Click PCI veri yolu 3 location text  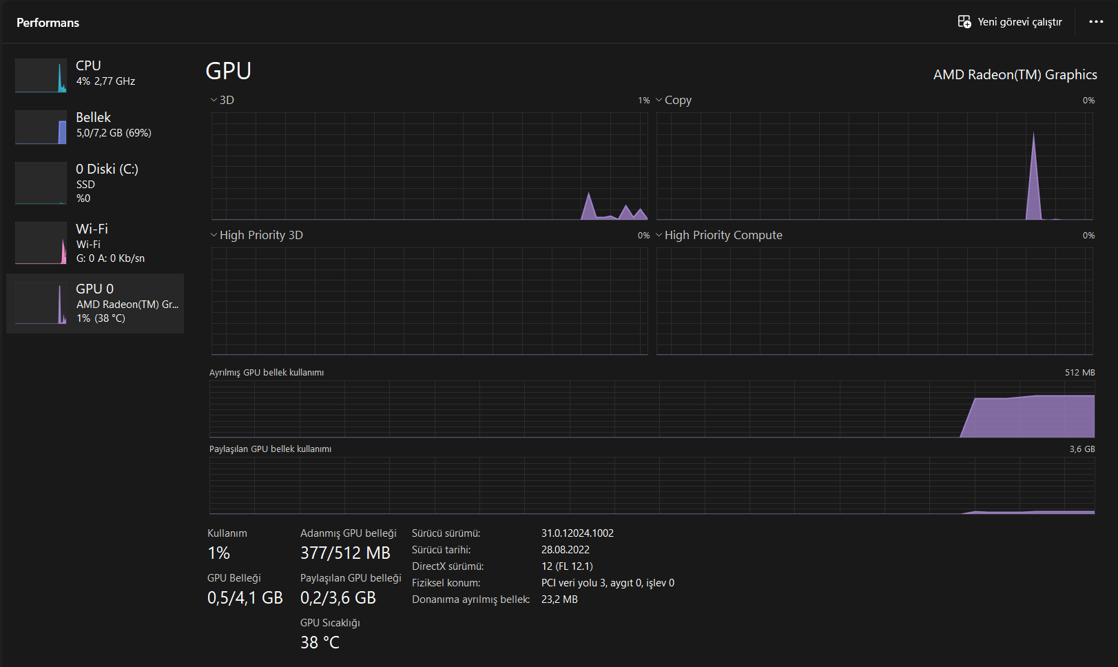(608, 583)
